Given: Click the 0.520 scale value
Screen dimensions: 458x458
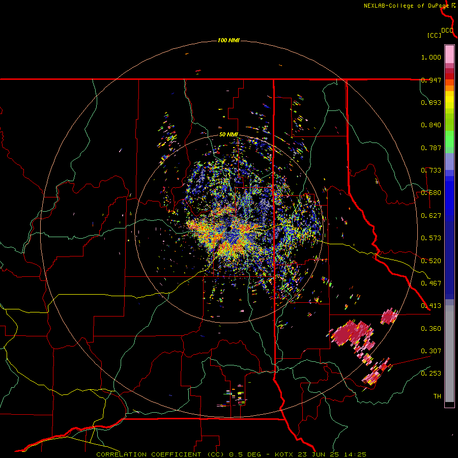Looking at the screenshot, I should 431,261.
